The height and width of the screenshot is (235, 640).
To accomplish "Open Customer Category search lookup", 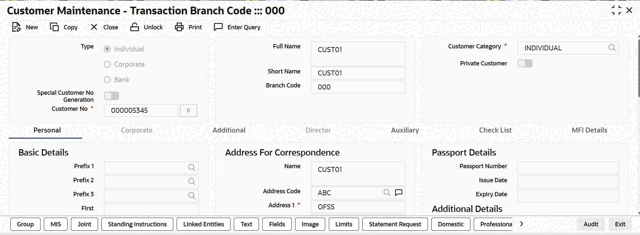I will point(612,48).
